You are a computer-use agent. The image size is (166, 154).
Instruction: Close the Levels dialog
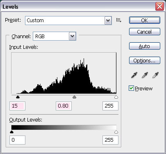[159, 7]
